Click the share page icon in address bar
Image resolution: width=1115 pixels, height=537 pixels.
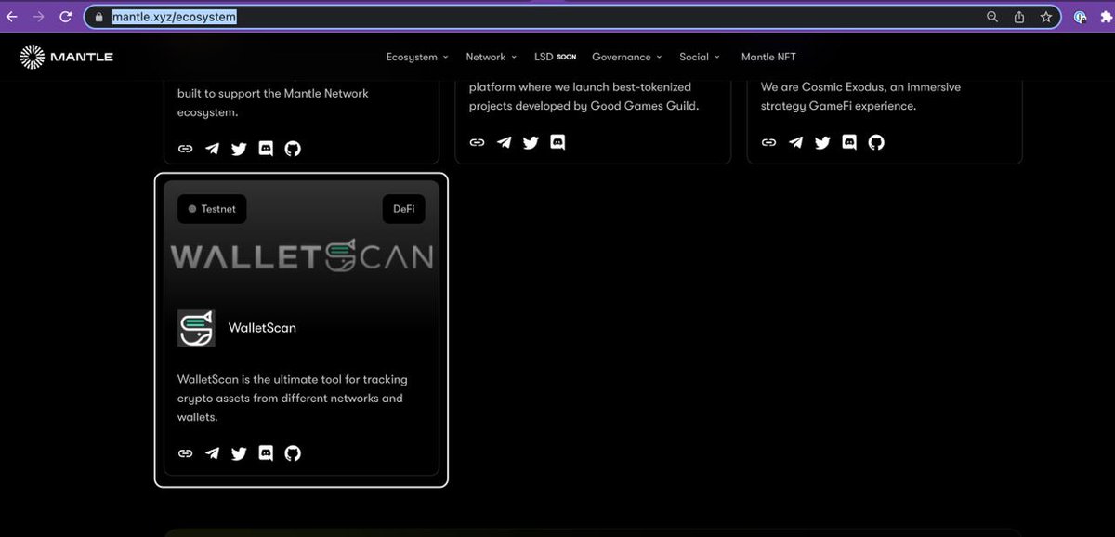tap(1019, 17)
